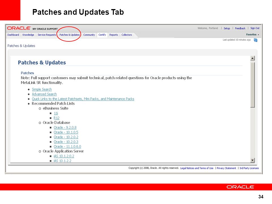The width and height of the screenshot is (272, 204).
Task: Click the Patches & Updates breadcrumb text
Action: click(21, 46)
